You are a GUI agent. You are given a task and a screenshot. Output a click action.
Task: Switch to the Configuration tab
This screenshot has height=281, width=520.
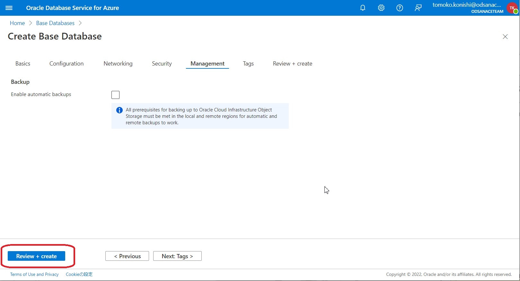(x=66, y=64)
